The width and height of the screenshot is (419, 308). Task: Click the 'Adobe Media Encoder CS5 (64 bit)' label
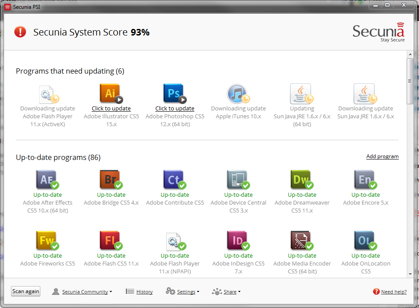302,267
